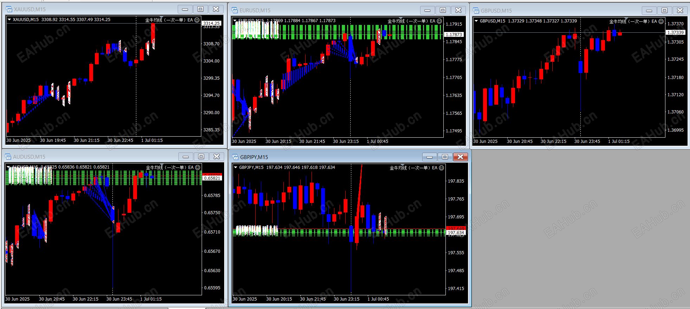Click 1 Jul 00:45 on the GBPJPY time axis
This screenshot has height=309, width=690.
click(x=378, y=299)
